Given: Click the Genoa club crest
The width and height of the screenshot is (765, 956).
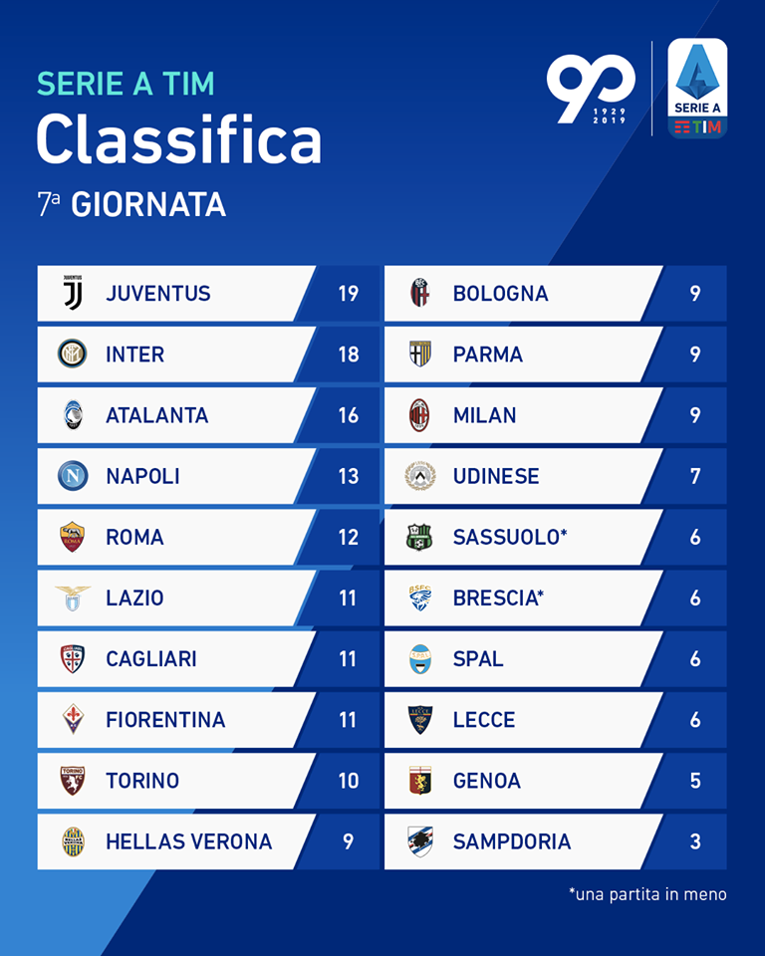Looking at the screenshot, I should pyautogui.click(x=419, y=781).
